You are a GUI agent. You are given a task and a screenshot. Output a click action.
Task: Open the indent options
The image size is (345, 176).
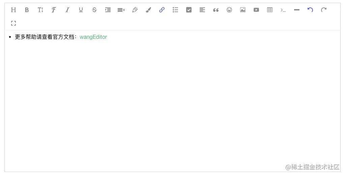(108, 10)
